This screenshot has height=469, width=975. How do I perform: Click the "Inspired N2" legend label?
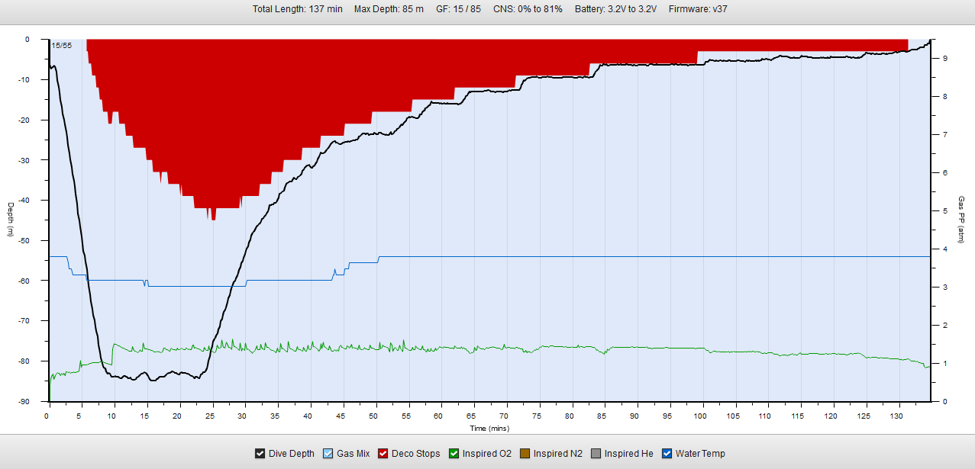click(557, 454)
